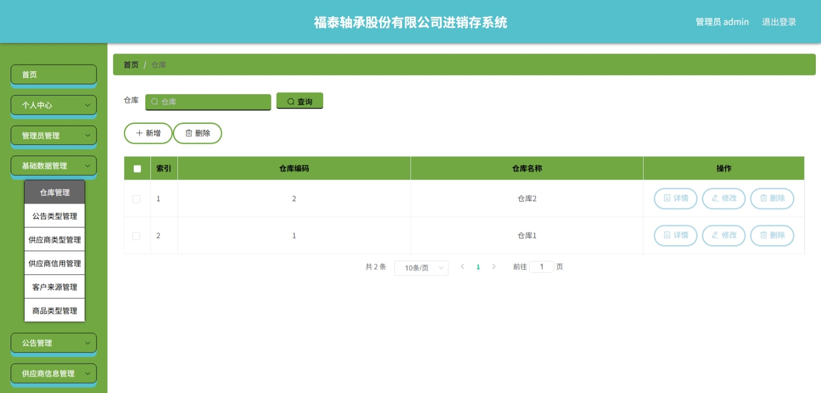Click the document icon of 详情 for 仓库1
The width and height of the screenshot is (821, 393).
click(x=667, y=235)
